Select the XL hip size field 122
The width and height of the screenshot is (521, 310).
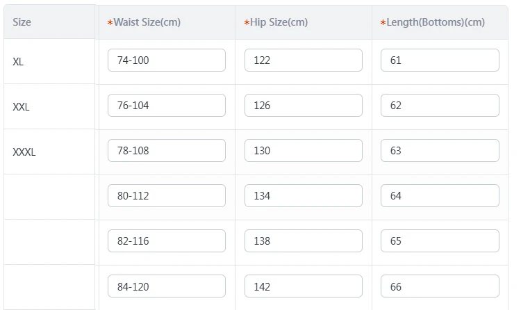(x=304, y=60)
